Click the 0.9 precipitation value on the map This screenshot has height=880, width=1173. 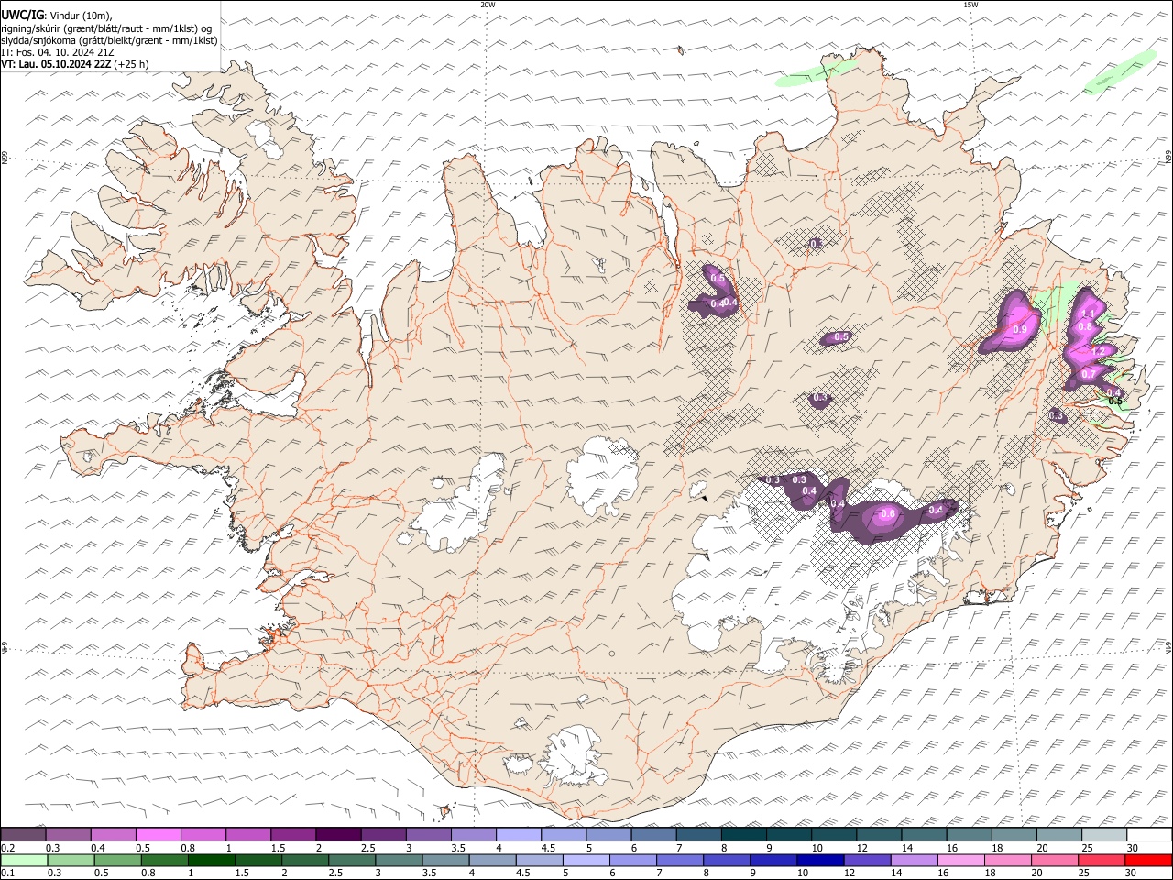coord(1020,329)
